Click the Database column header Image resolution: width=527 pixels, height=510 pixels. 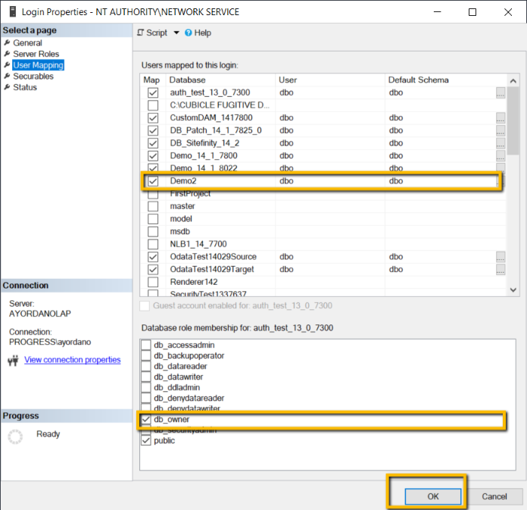point(220,80)
